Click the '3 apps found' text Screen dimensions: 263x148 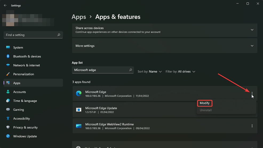coord(81,82)
